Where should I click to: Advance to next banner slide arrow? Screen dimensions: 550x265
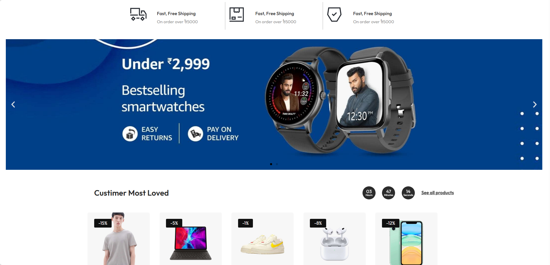535,104
